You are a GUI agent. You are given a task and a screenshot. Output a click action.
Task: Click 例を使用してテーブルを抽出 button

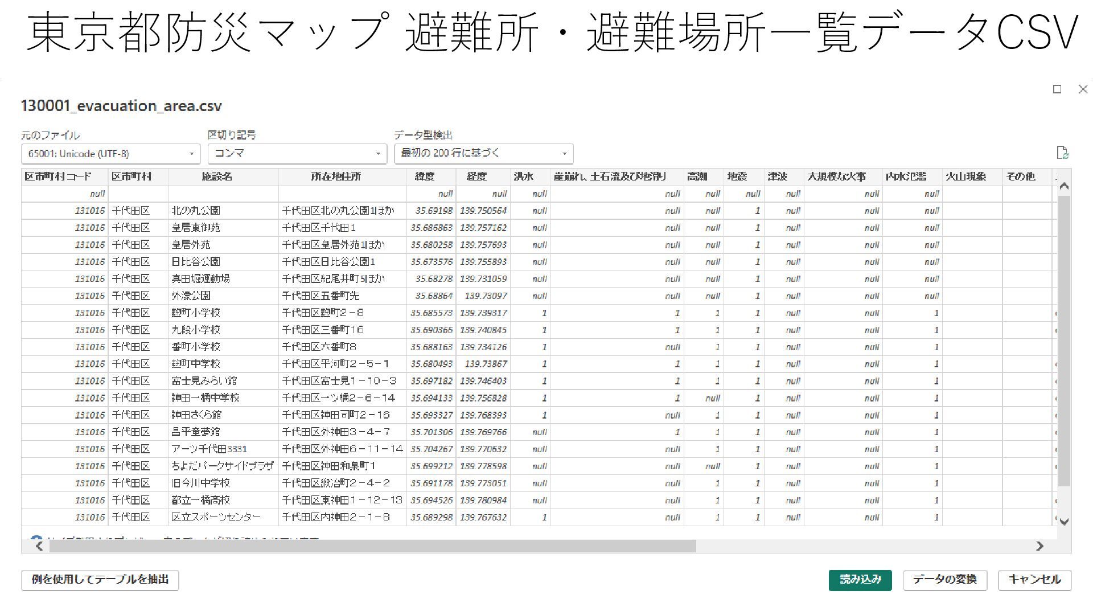100,580
